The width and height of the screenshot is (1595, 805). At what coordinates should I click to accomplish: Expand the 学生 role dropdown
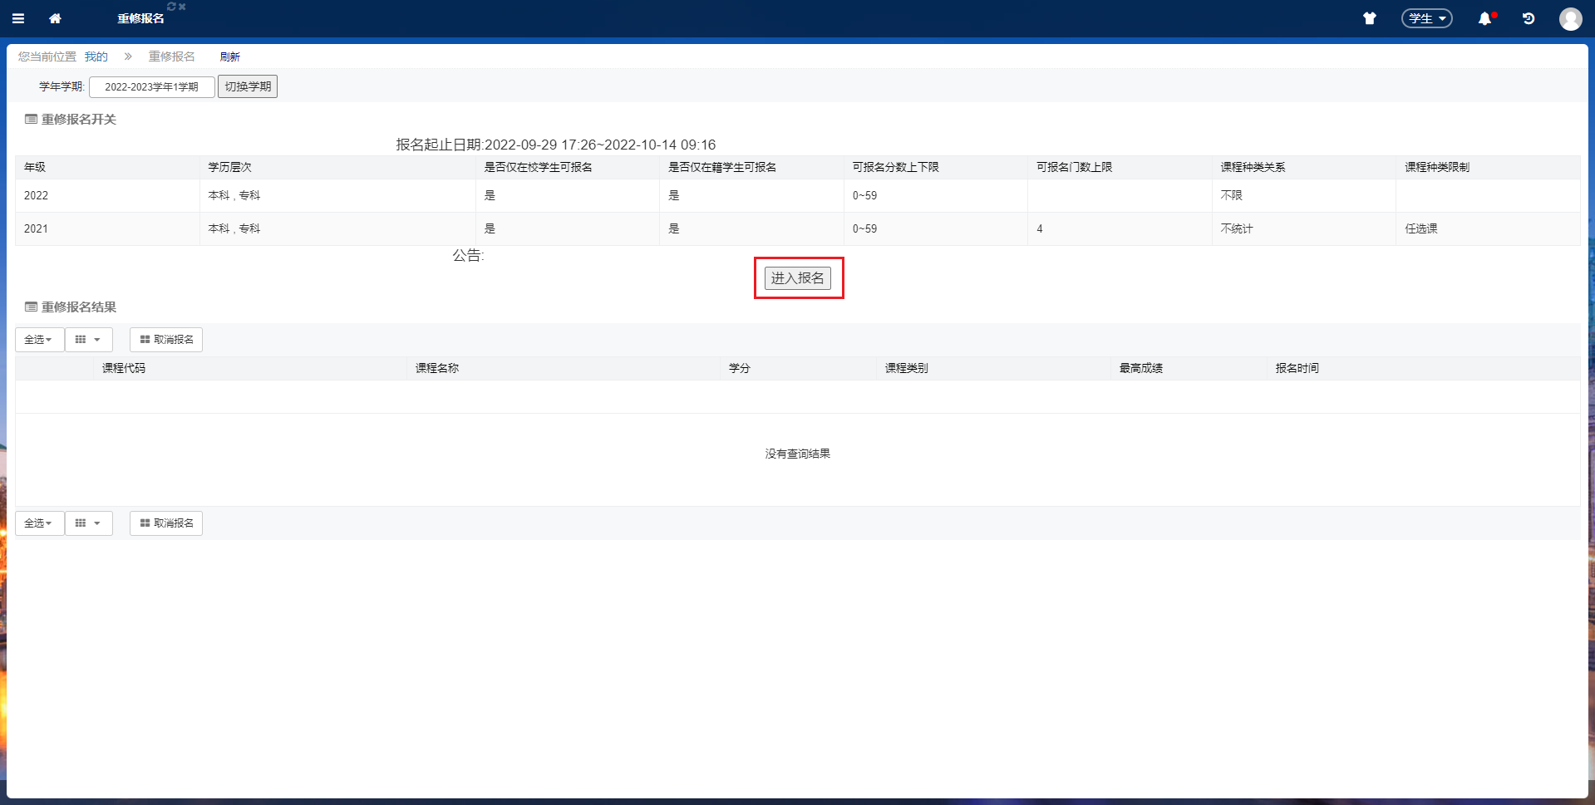(1426, 18)
